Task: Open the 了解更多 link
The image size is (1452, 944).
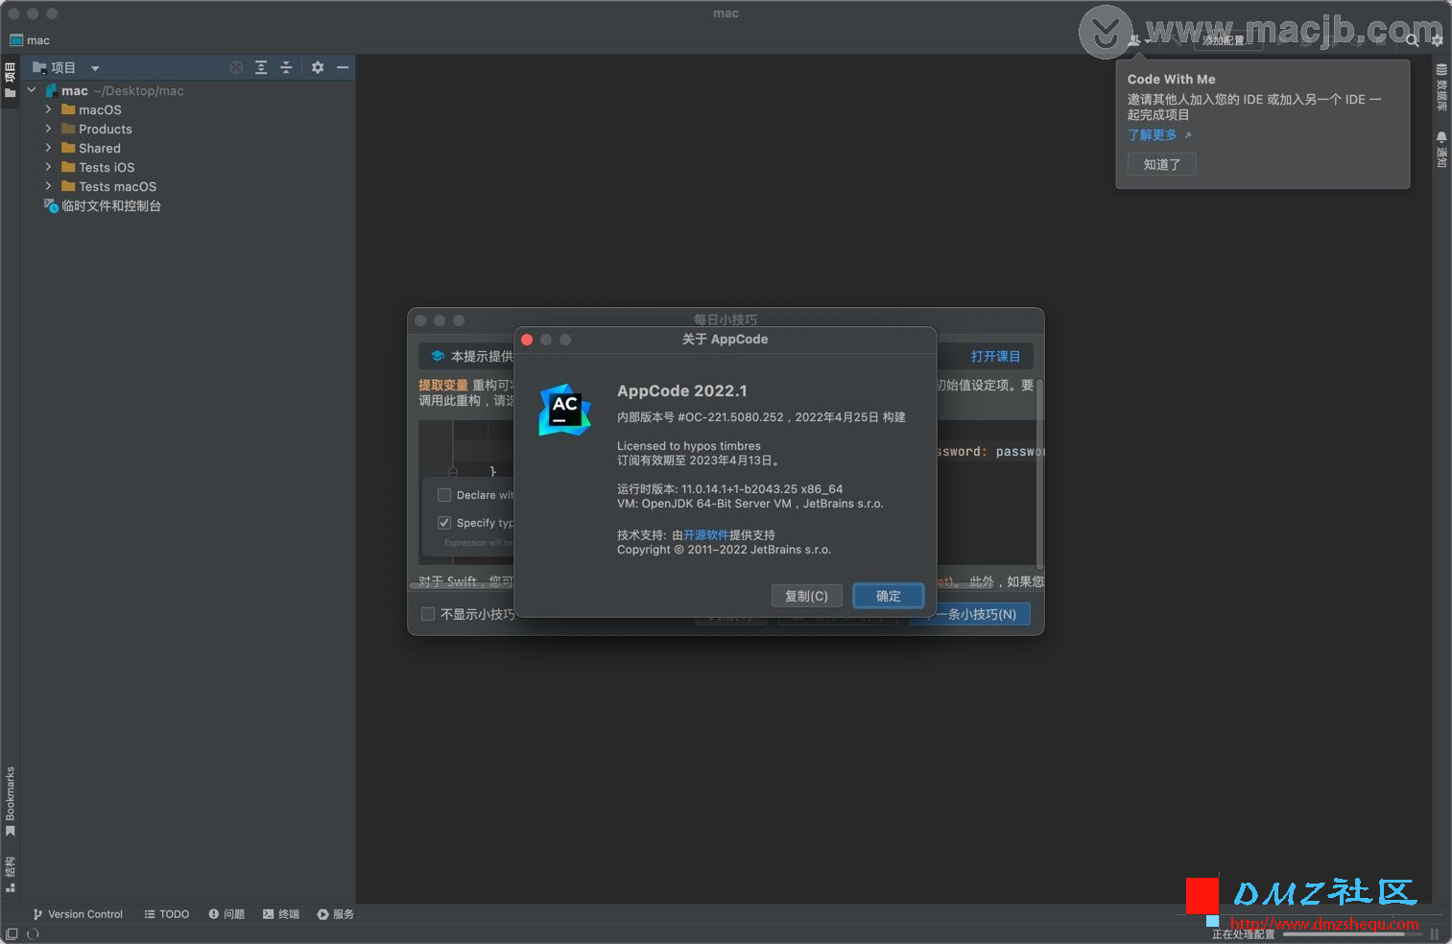Action: 1153,135
